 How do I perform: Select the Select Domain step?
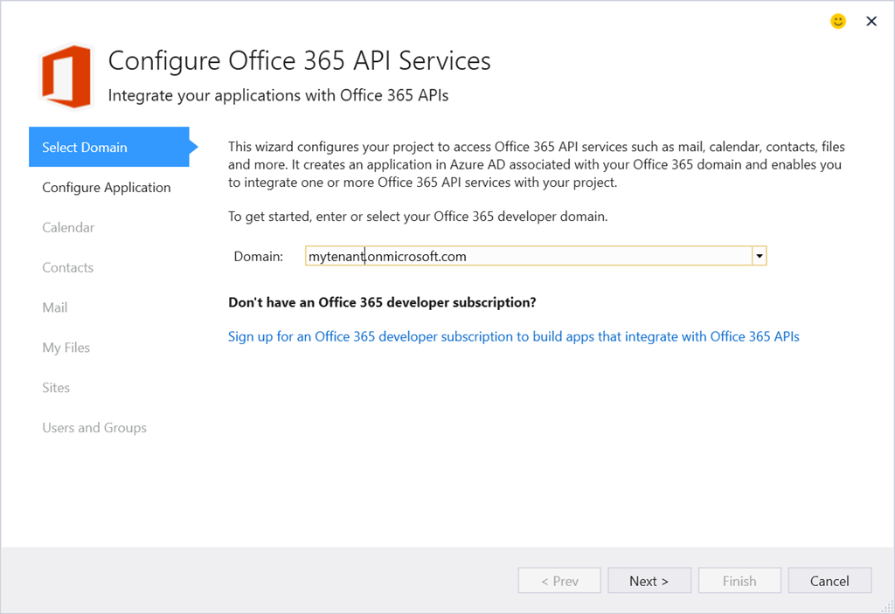[109, 148]
